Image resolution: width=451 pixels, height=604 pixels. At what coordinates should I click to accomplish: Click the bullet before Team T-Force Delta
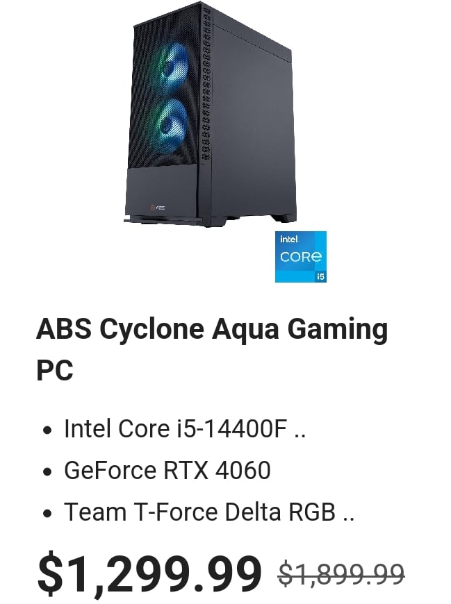pyautogui.click(x=47, y=513)
